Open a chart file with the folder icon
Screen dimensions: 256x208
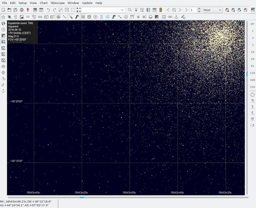(x=9, y=10)
